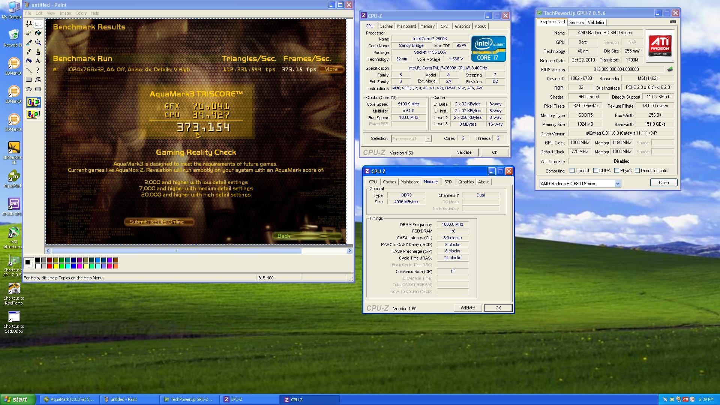Open the AquaMark desktop shortcut
Screen dimensions: 720x405
tap(13, 179)
